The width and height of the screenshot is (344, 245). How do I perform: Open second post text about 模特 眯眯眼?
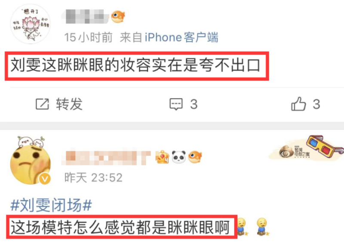pos(120,227)
